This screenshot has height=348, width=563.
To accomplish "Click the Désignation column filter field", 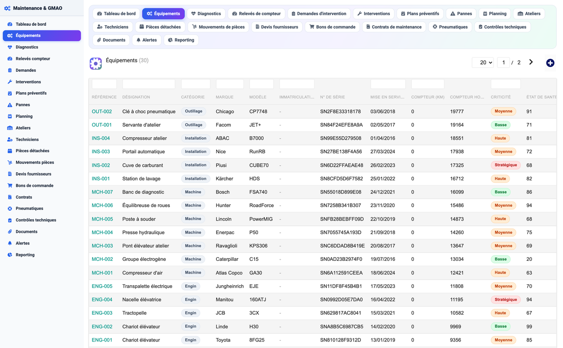I will click(149, 84).
